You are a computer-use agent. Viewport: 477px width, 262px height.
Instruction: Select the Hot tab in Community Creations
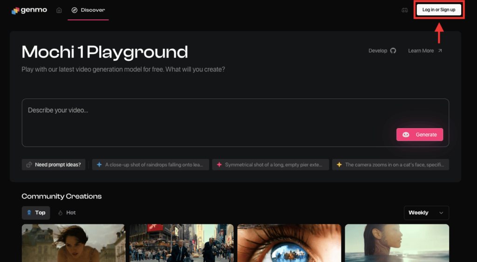point(67,213)
